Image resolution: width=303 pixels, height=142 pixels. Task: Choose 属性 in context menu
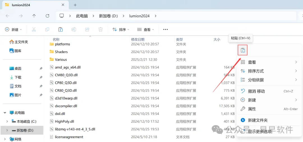tap(269, 109)
